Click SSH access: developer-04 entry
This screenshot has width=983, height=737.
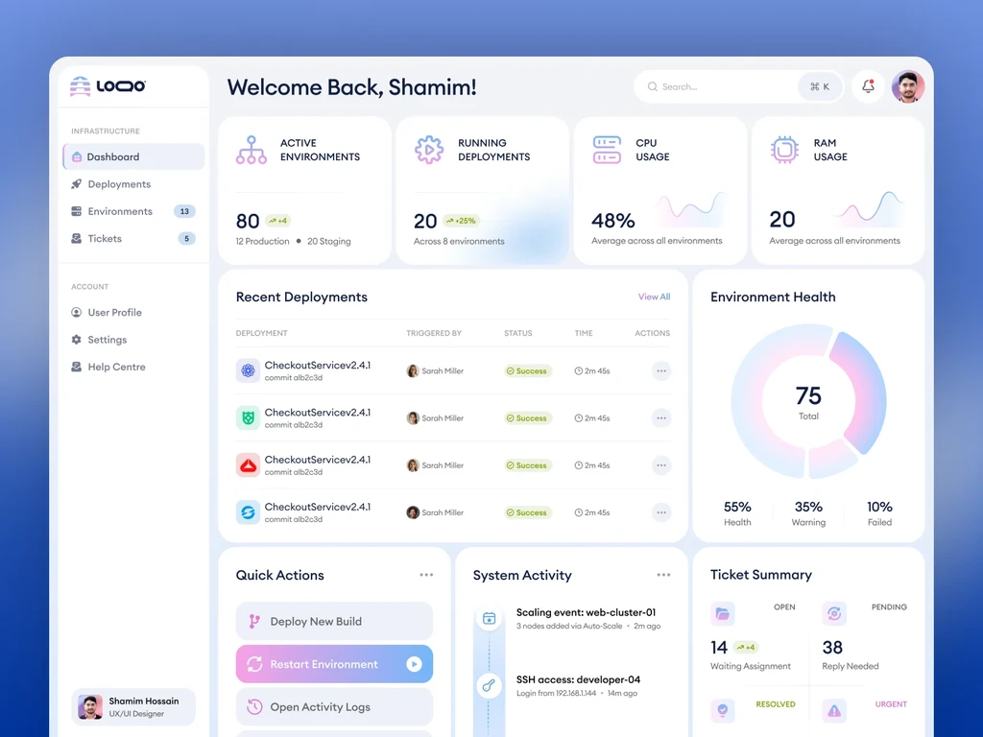point(578,685)
